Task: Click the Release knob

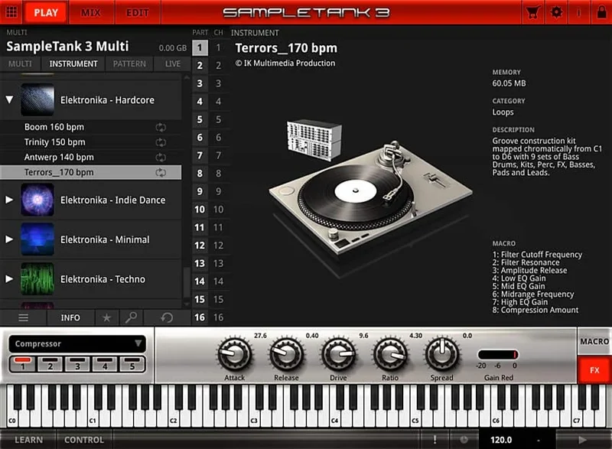Action: tap(286, 354)
